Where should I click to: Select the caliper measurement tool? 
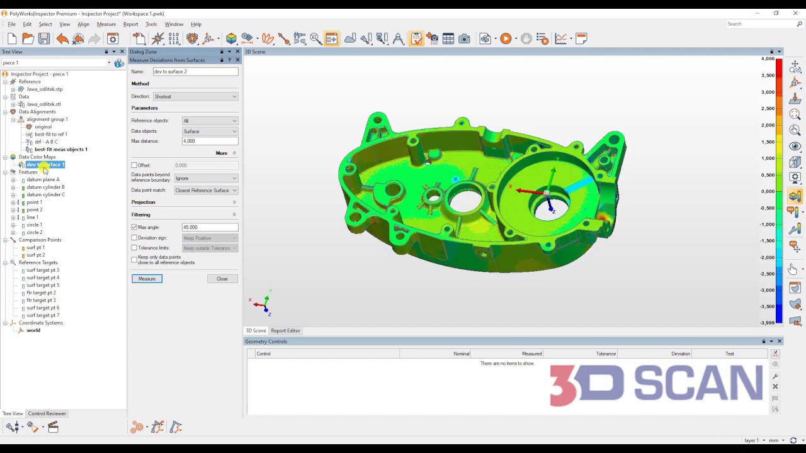[299, 38]
